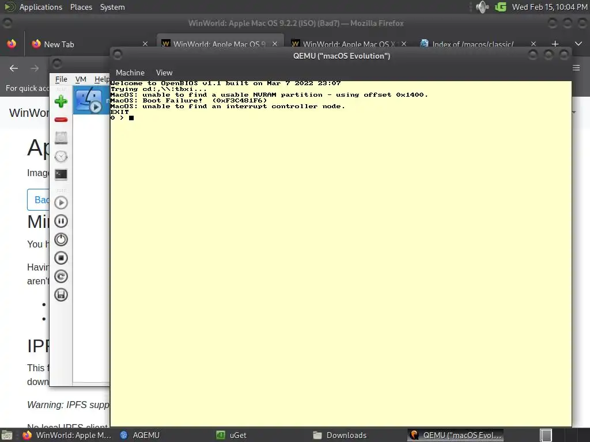Click the Firefox window menu button at title-bar left
This screenshot has width=590, height=442.
7,23
